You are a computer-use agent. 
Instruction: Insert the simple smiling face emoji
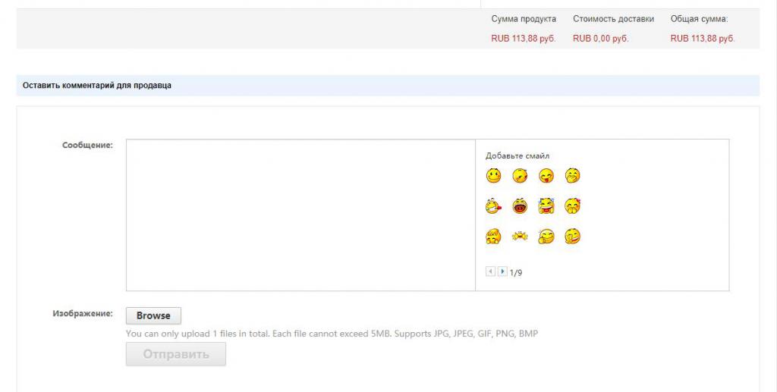click(493, 176)
